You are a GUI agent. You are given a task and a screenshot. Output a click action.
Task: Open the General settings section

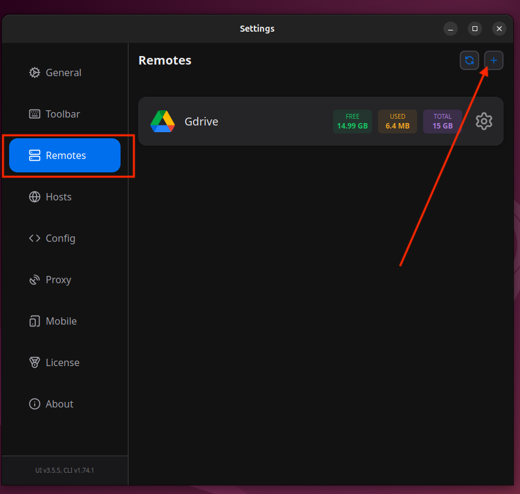(x=65, y=72)
